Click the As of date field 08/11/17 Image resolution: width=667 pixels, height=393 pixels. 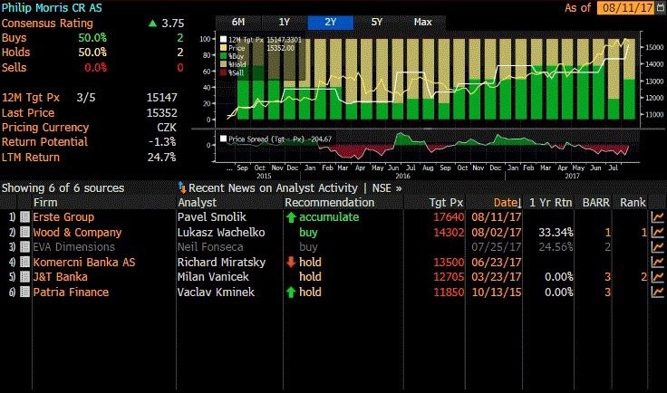click(x=625, y=7)
